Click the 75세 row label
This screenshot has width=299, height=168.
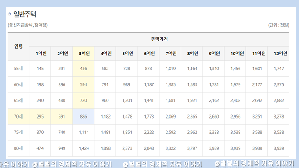click(18, 132)
